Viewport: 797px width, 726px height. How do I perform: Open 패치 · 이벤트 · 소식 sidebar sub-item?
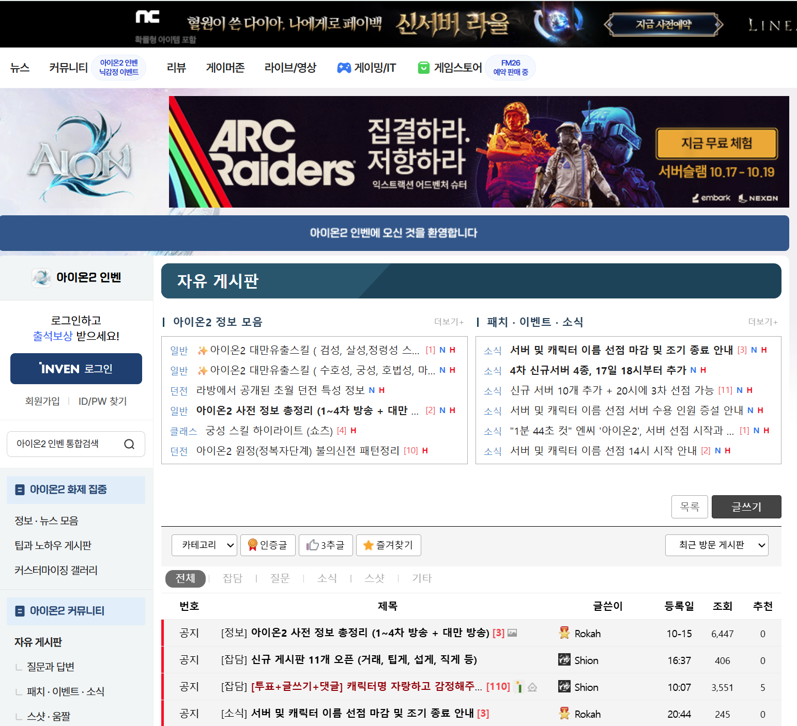66,691
